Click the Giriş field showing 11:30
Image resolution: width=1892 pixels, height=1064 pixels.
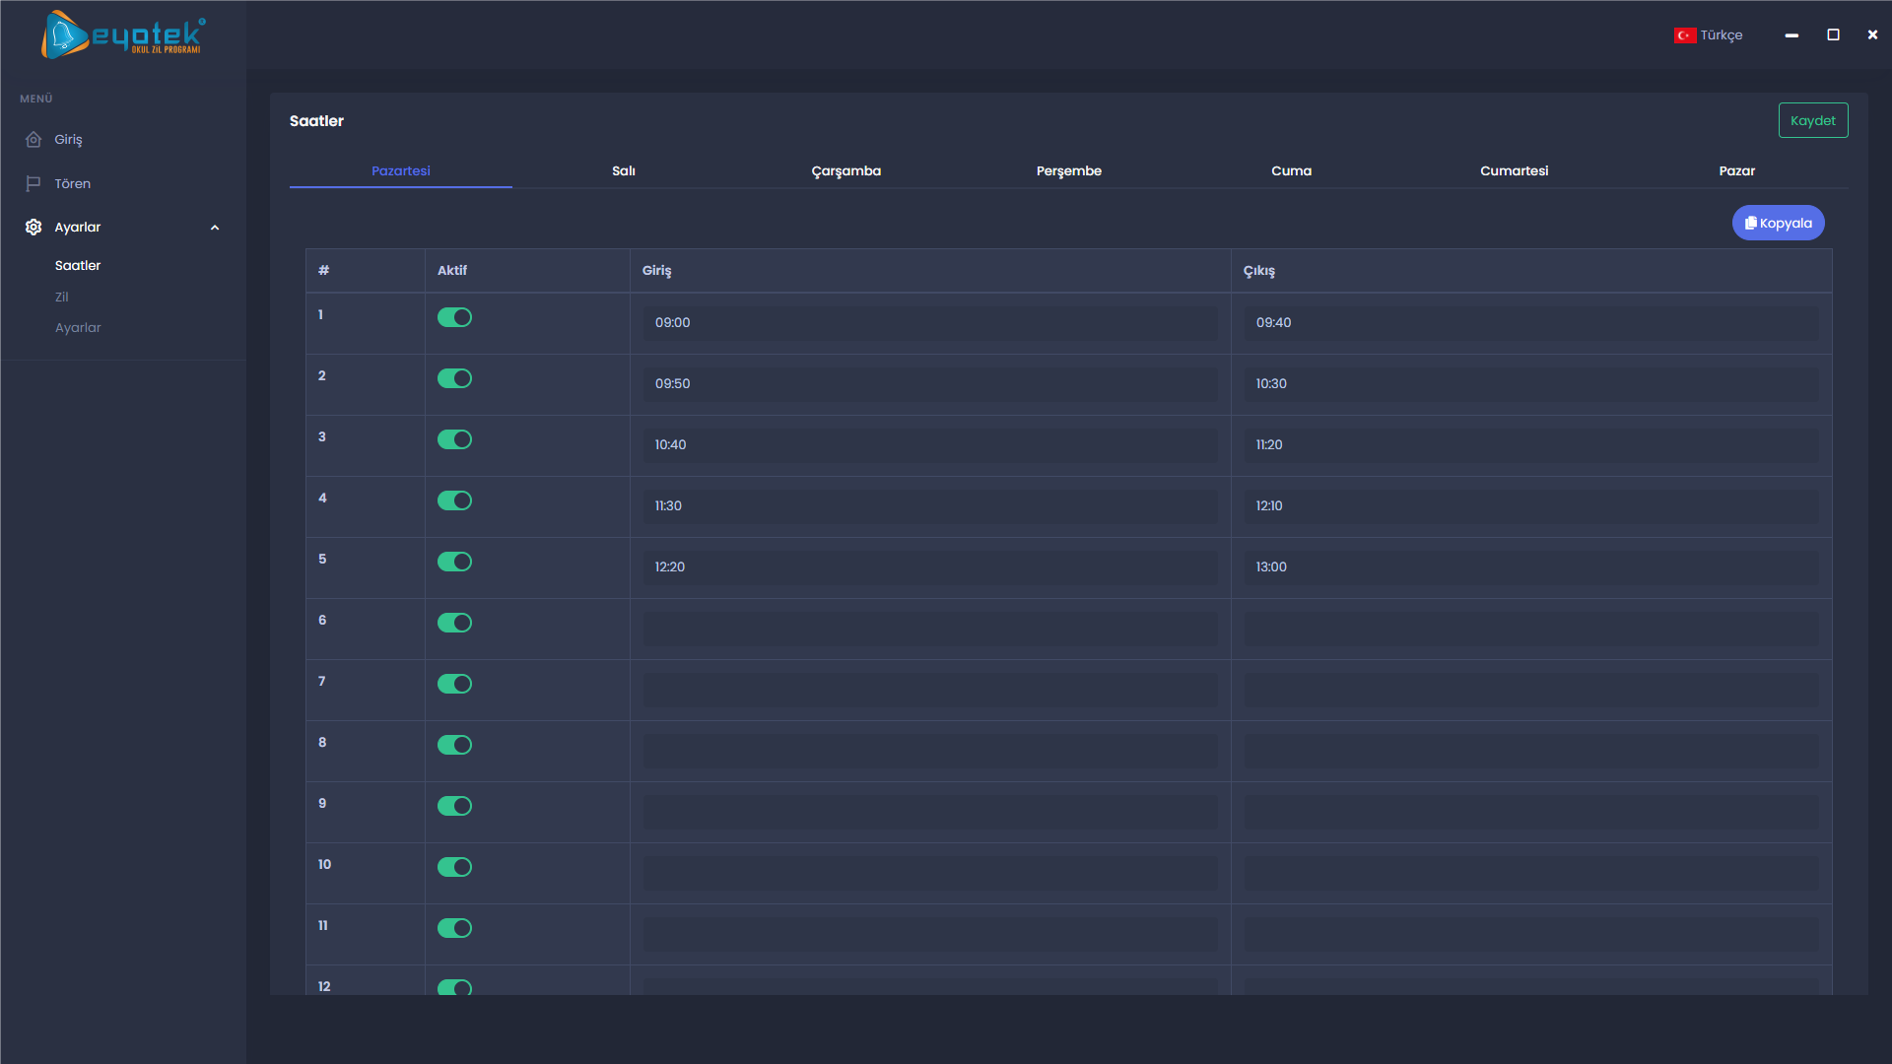[x=930, y=506]
